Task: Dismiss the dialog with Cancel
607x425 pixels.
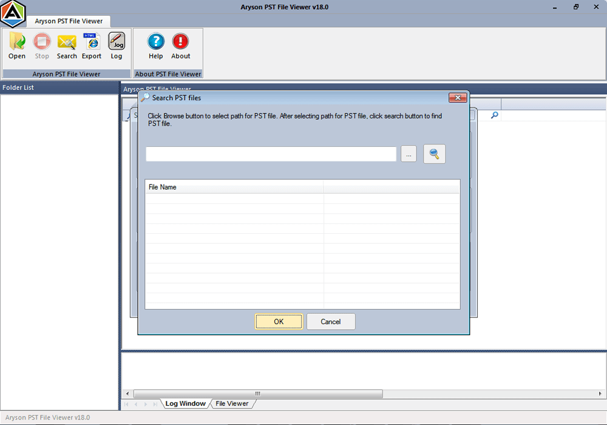Action: pyautogui.click(x=331, y=322)
